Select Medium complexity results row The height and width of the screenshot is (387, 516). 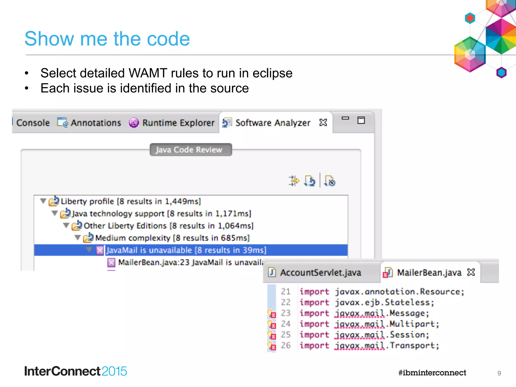(x=191, y=238)
